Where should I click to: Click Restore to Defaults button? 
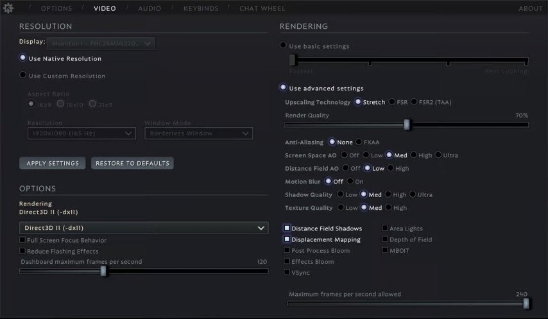[x=132, y=163]
